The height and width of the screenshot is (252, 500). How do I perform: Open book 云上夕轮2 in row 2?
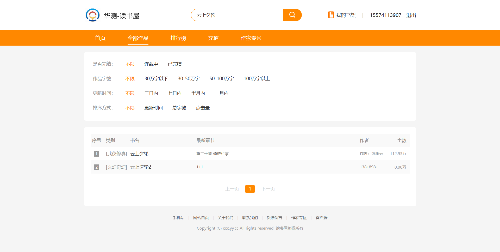click(x=141, y=167)
